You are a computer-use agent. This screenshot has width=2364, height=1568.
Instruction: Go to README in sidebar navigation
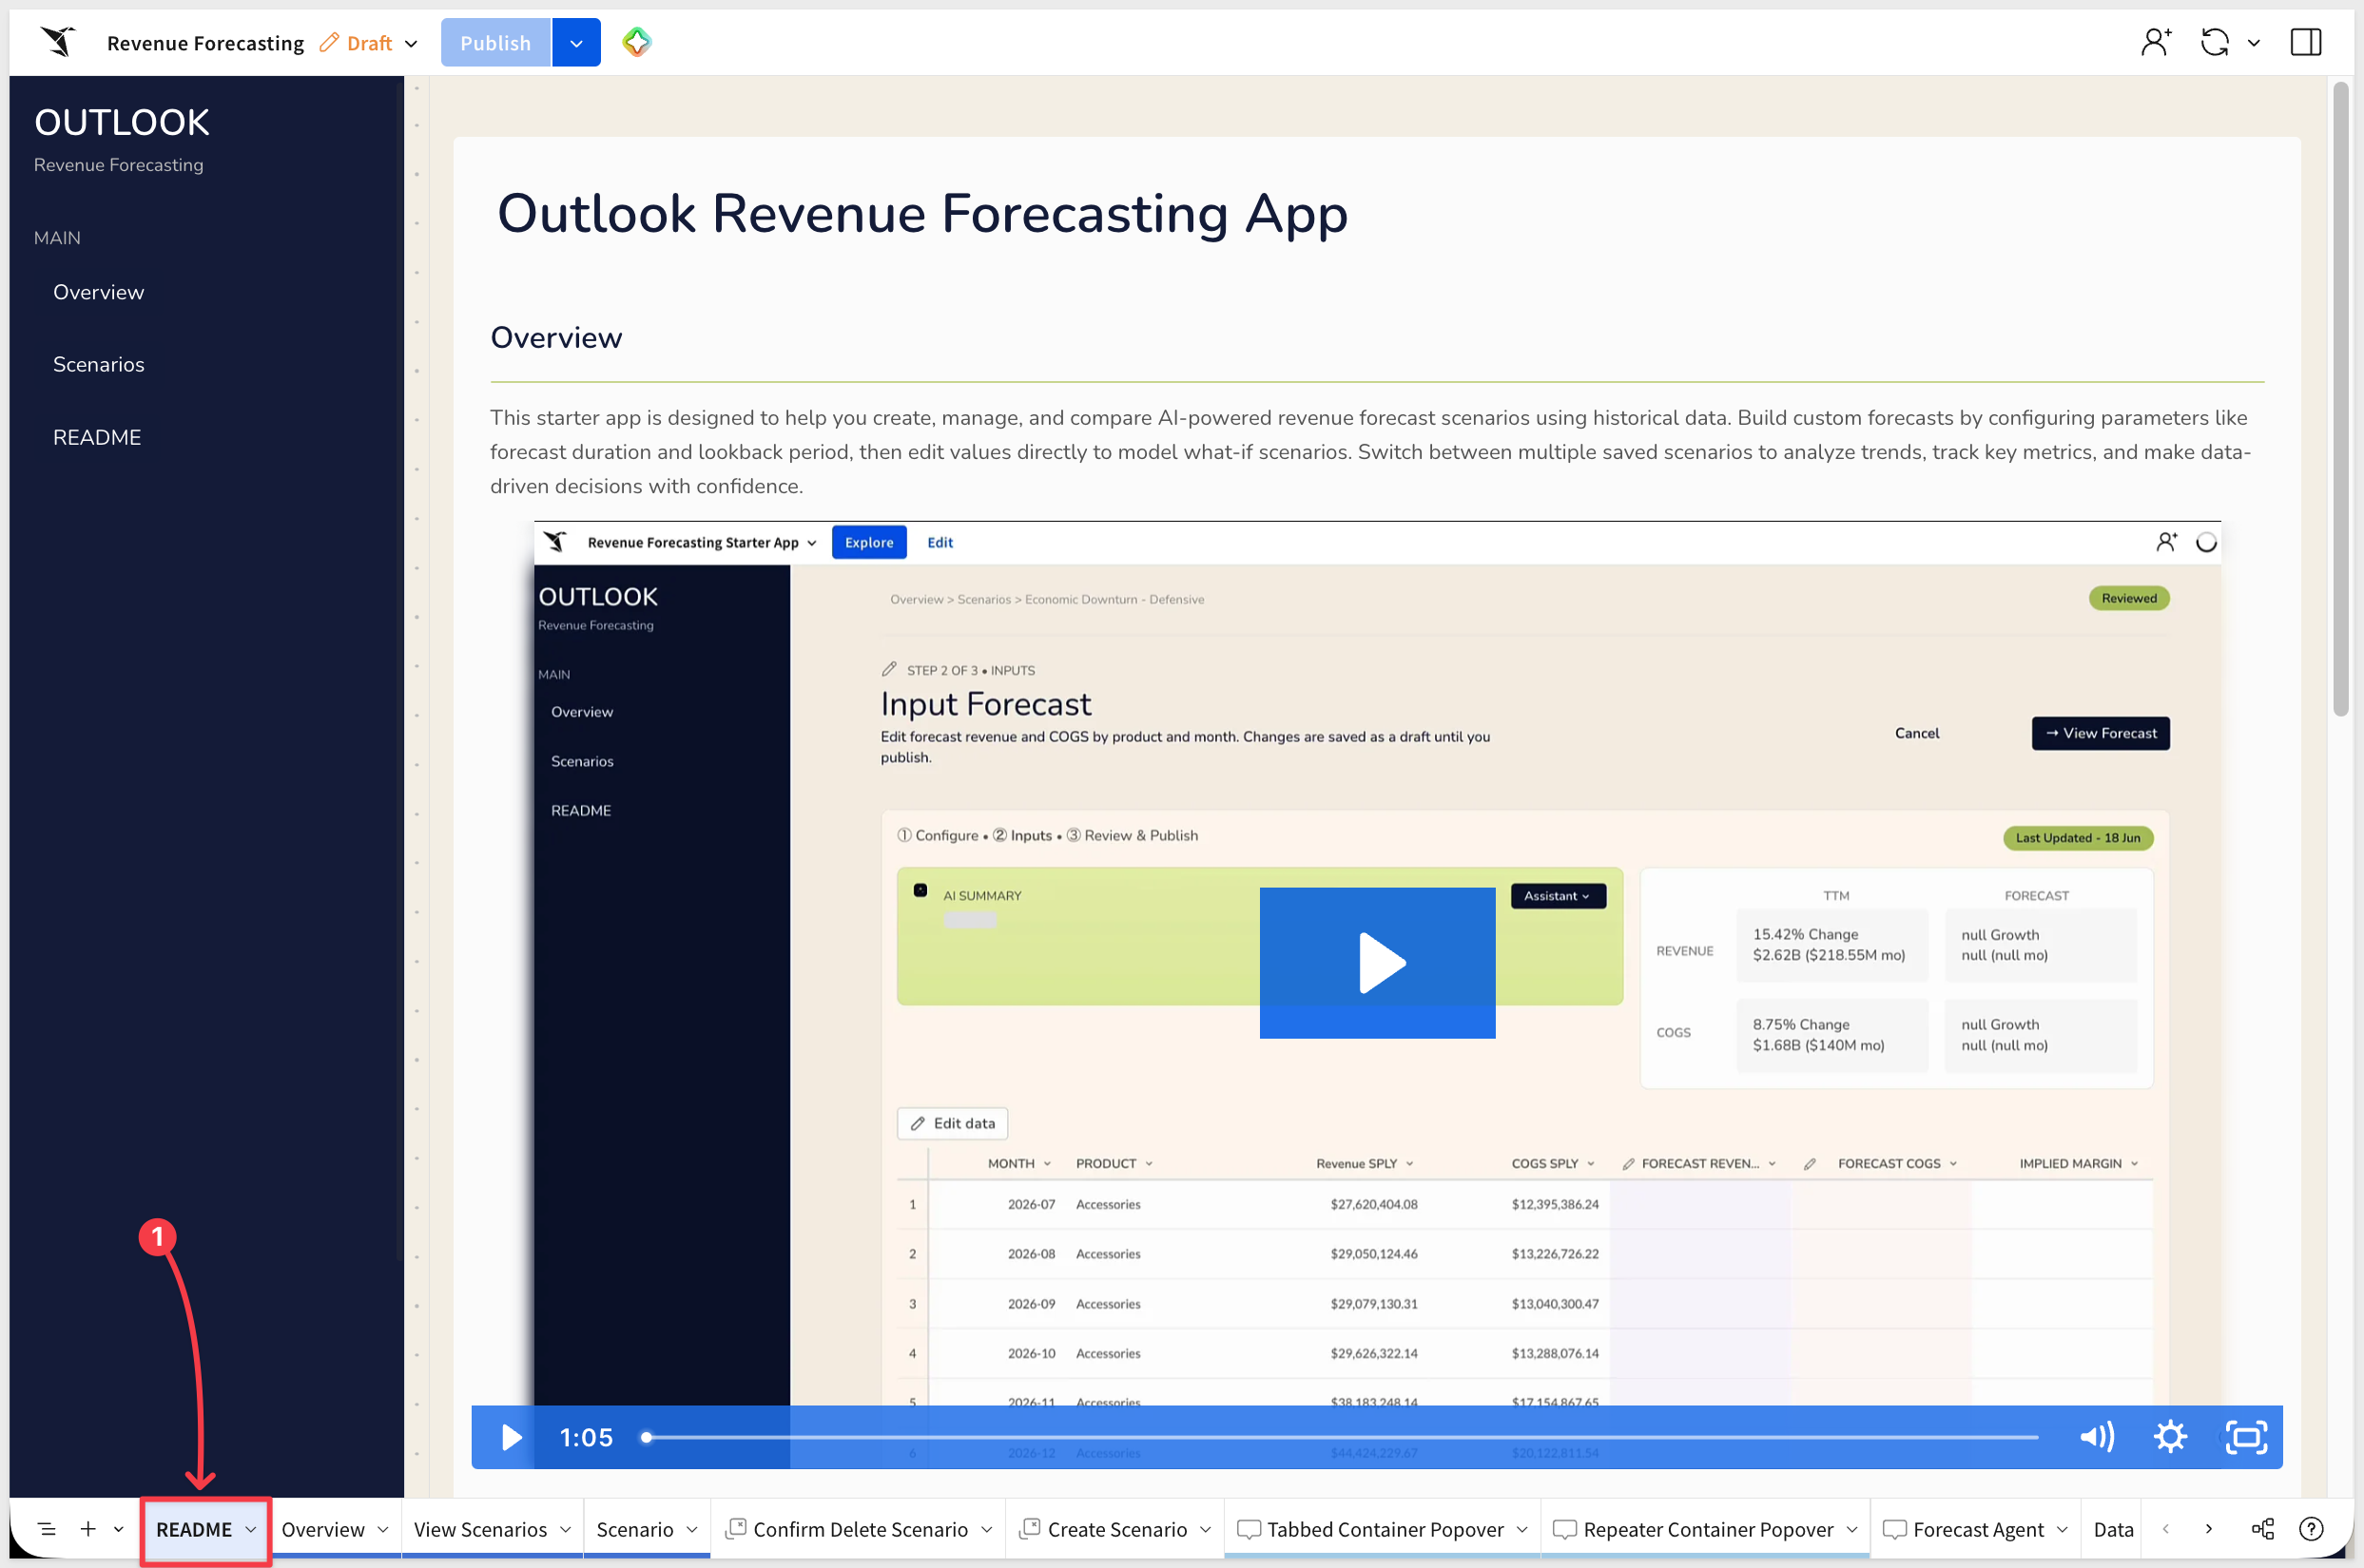click(x=96, y=437)
